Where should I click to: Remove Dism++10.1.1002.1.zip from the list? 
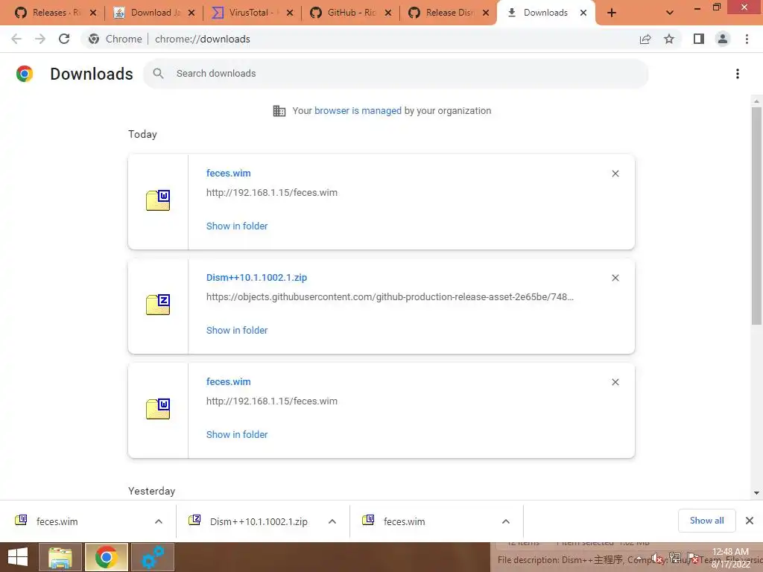point(615,278)
